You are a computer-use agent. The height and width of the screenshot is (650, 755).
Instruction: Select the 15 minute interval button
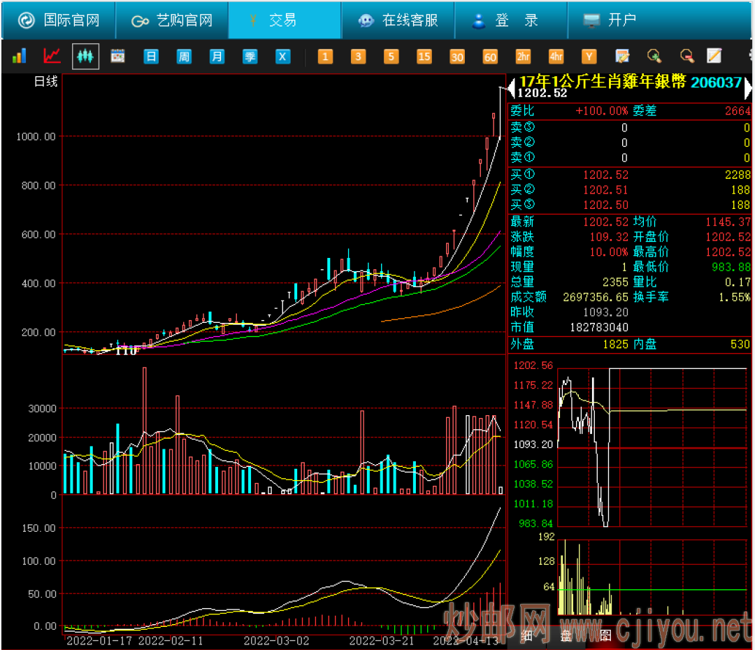click(424, 57)
